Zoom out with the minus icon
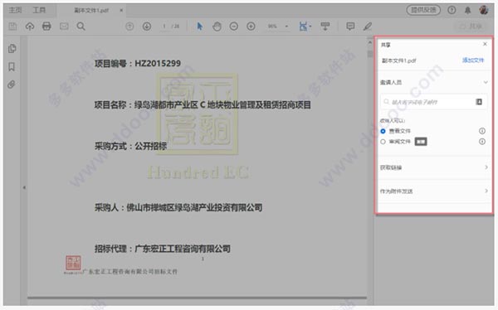Screen dimensions: 498x310 (x=234, y=27)
